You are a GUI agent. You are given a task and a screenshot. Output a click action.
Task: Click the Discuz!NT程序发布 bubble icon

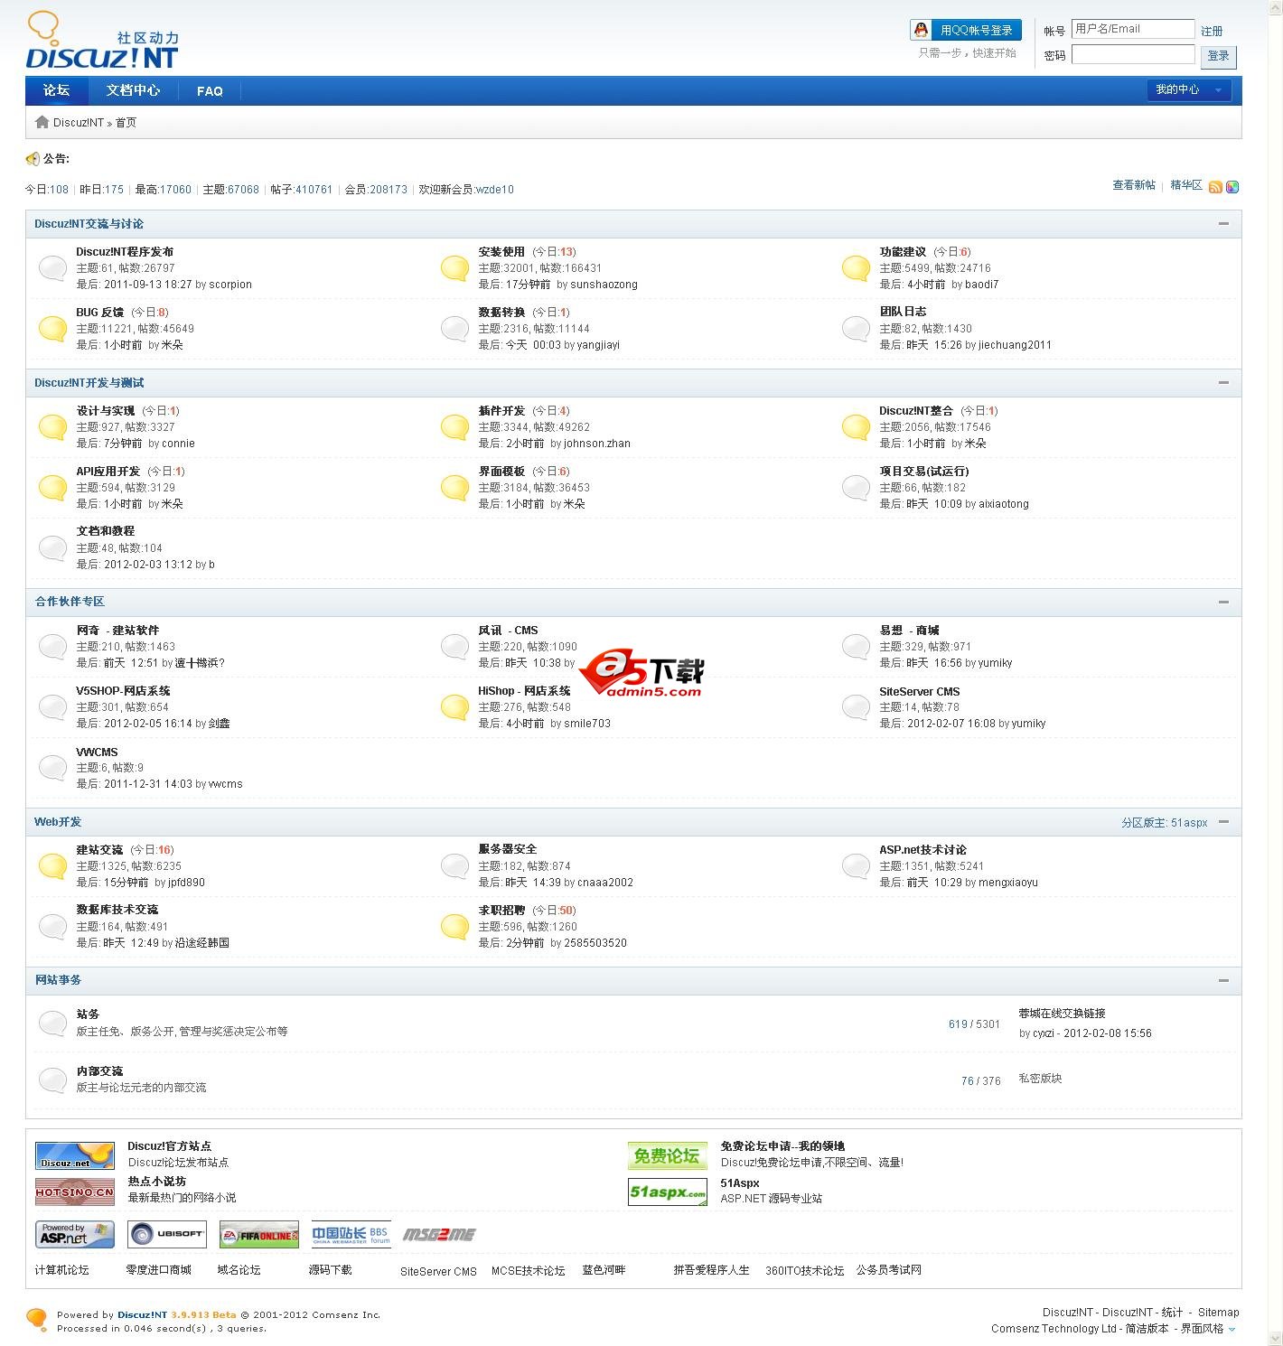pyautogui.click(x=53, y=267)
